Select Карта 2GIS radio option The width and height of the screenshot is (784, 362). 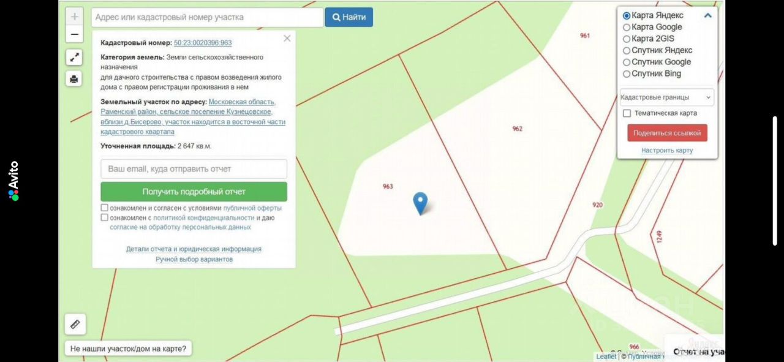tap(627, 39)
